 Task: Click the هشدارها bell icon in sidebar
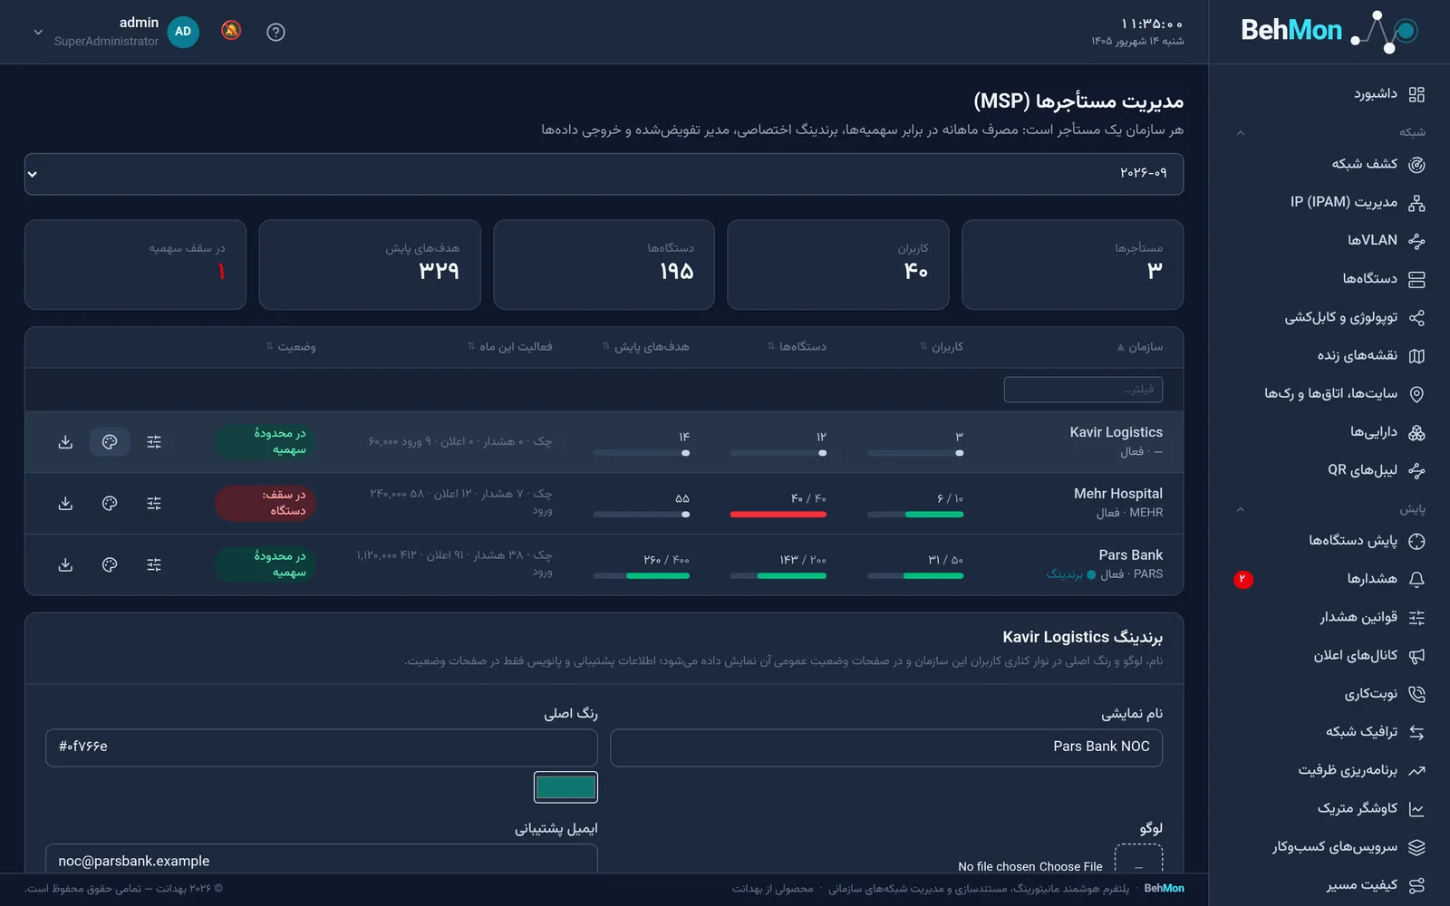[1417, 579]
